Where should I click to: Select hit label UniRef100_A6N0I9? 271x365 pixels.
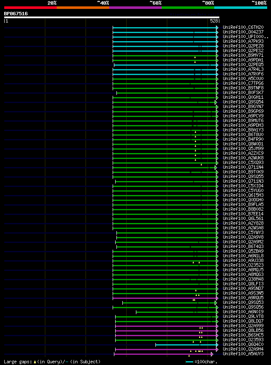click(x=243, y=312)
